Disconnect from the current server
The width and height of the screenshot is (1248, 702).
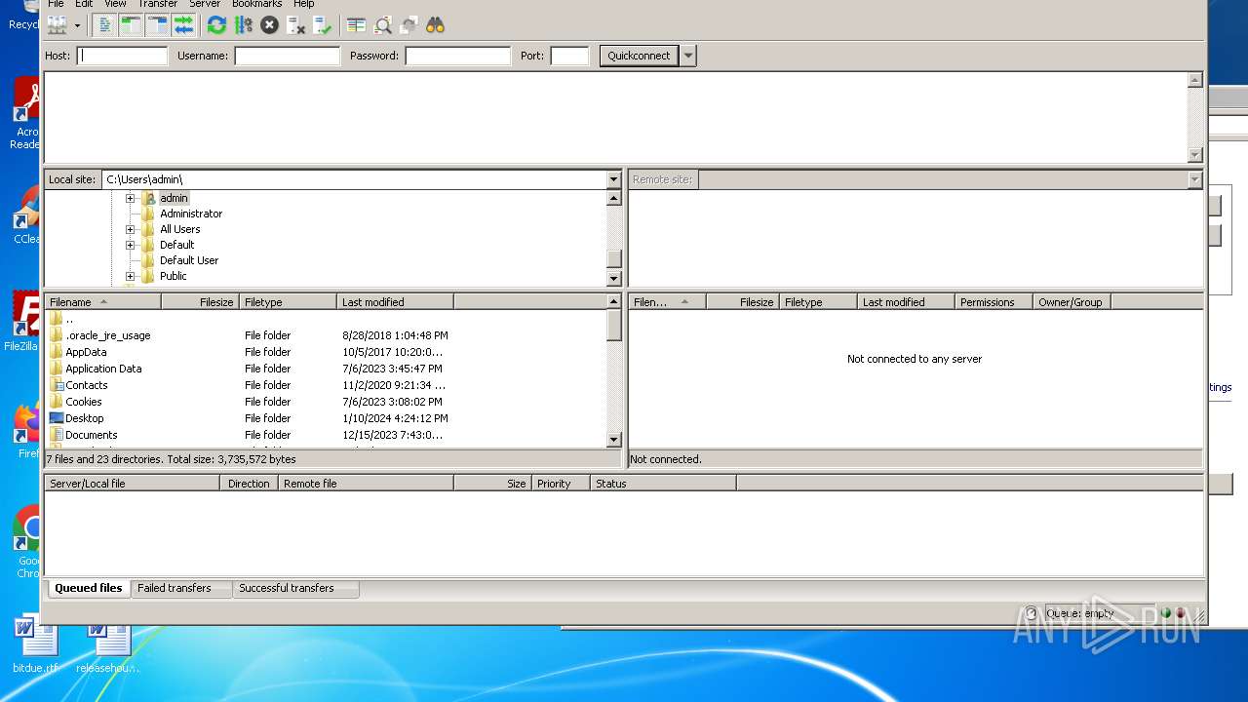click(x=295, y=25)
